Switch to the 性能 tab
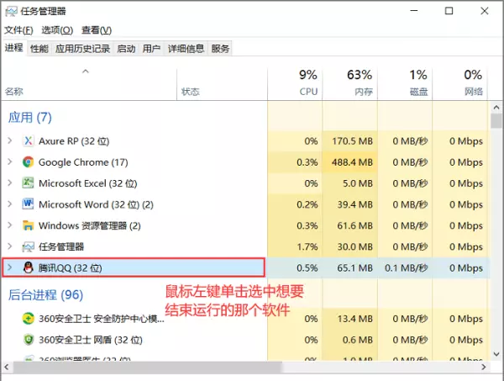This screenshot has height=381, width=504. pyautogui.click(x=39, y=49)
